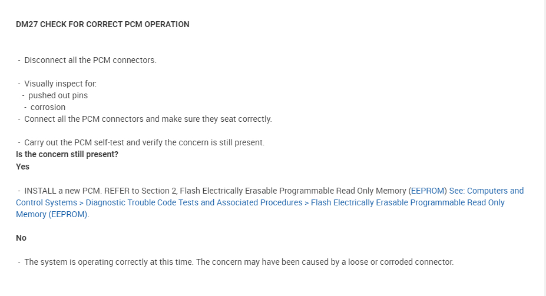Click the question Is the concern still present?
546x296 pixels.
pos(67,154)
